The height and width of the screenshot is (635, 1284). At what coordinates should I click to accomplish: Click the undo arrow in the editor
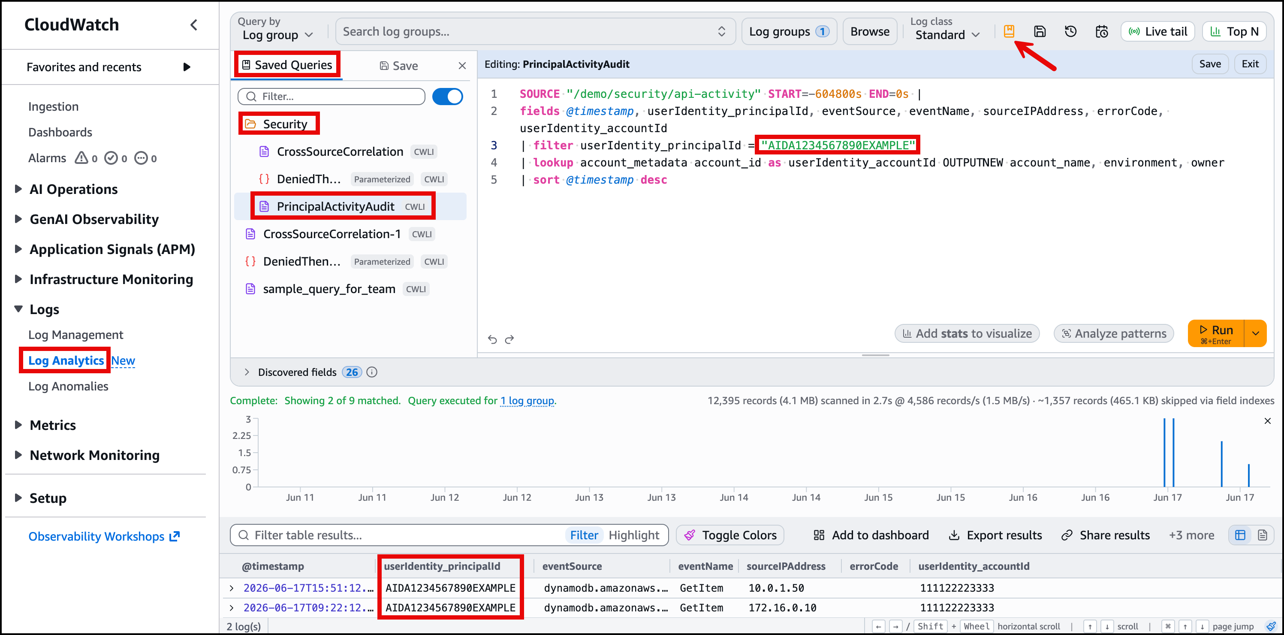[492, 339]
